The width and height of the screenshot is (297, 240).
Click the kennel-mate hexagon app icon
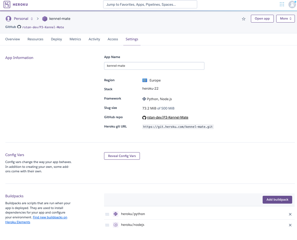pos(45,19)
